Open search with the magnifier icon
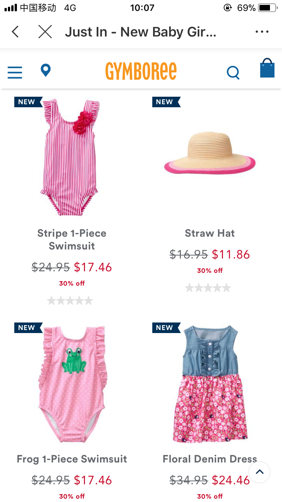282x502 pixels. tap(233, 73)
